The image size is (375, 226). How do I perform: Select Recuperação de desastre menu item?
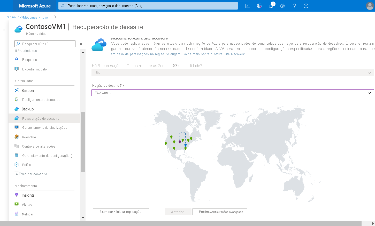coord(44,118)
